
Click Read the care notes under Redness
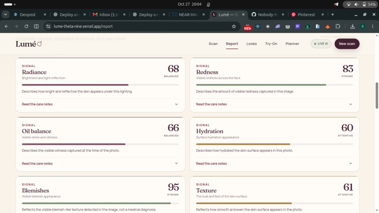(x=211, y=104)
